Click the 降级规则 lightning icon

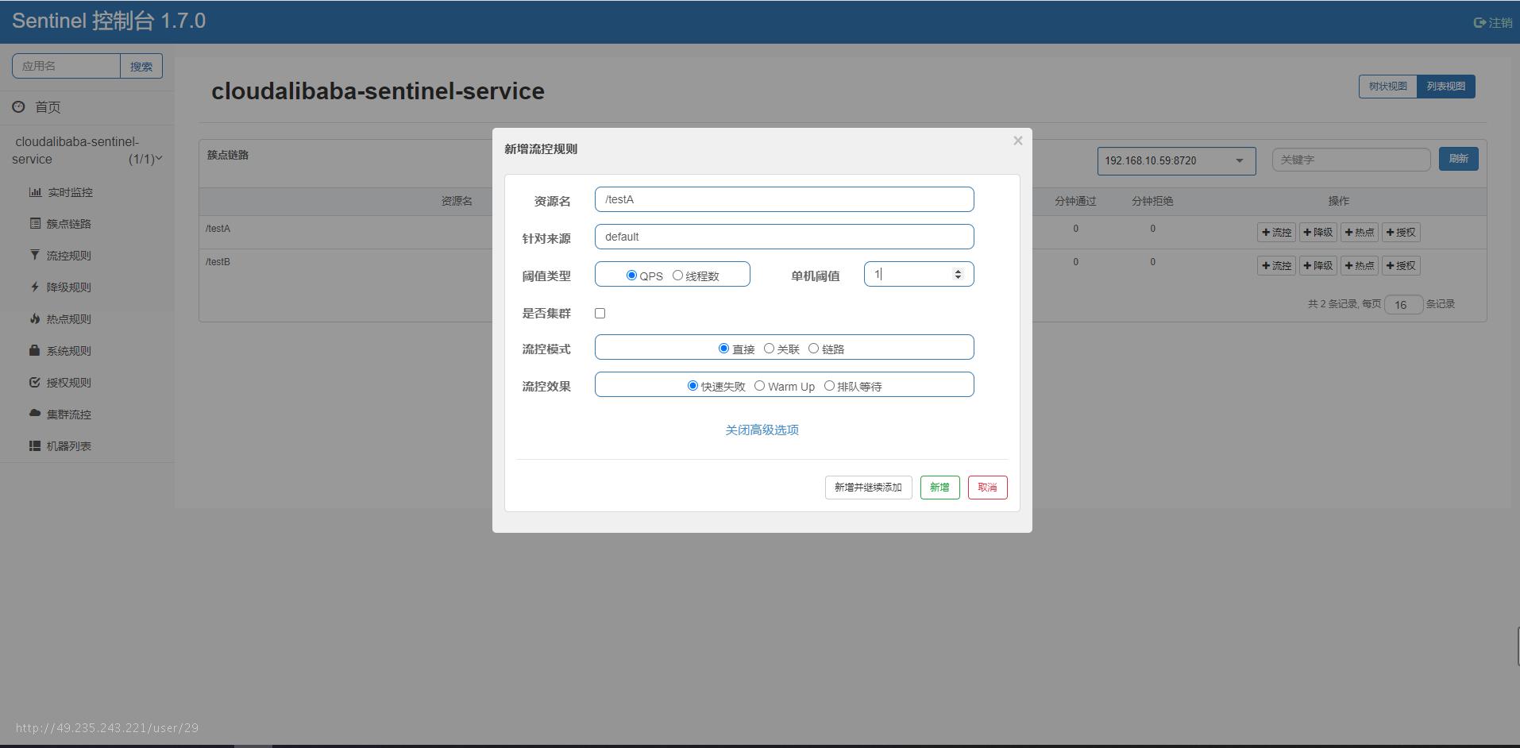(x=35, y=287)
